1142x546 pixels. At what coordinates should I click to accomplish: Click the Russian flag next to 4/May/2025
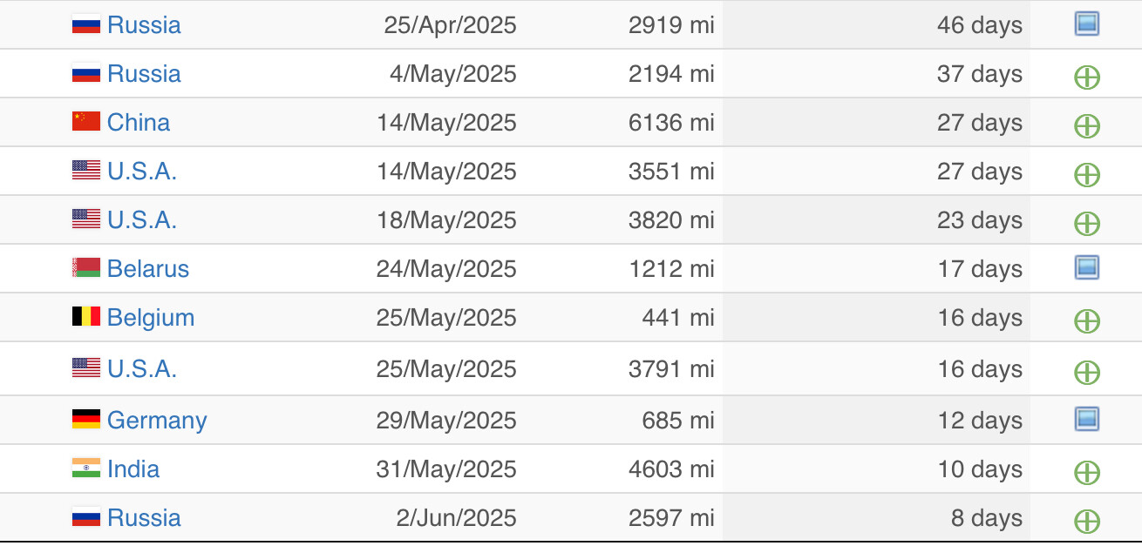tap(86, 73)
